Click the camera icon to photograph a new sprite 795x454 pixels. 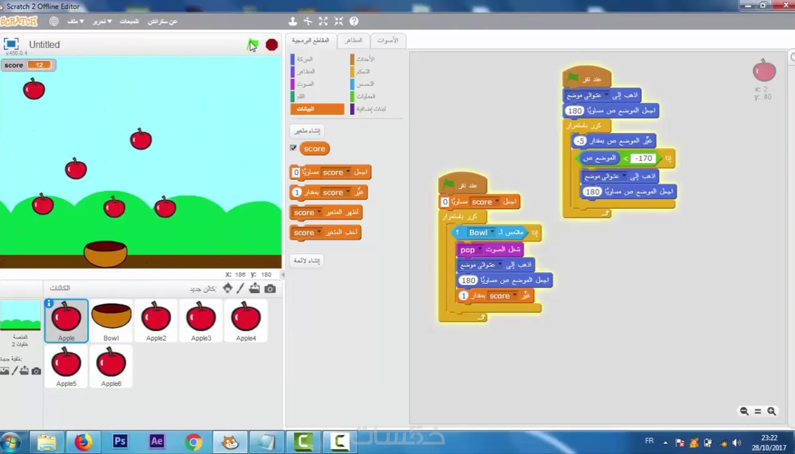[x=270, y=289]
